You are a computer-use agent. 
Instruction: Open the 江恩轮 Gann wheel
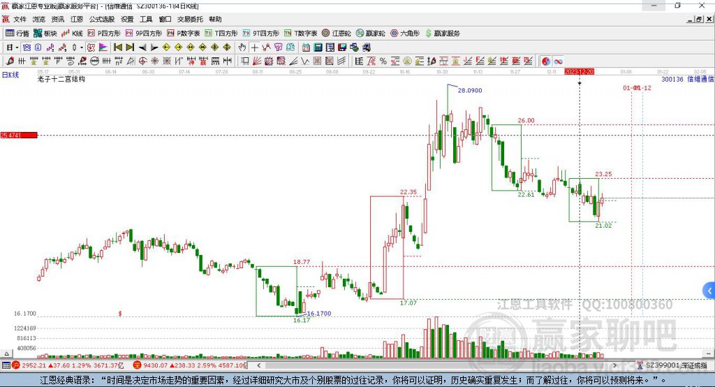point(337,34)
